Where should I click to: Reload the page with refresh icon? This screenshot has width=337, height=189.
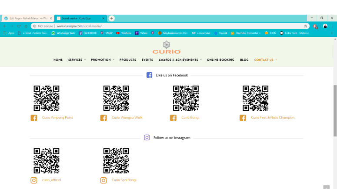click(19, 26)
